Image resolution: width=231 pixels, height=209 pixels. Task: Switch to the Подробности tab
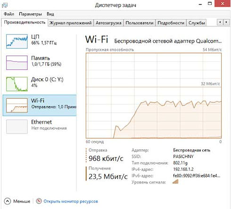pyautogui.click(x=171, y=23)
